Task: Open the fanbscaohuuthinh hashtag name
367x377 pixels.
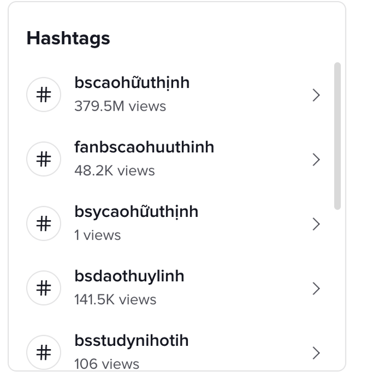Action: coord(145,147)
